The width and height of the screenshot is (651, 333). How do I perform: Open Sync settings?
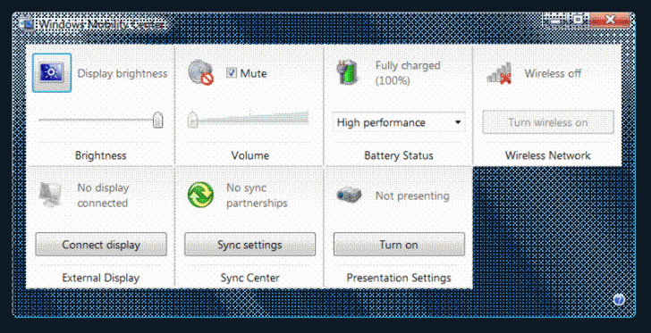click(x=249, y=245)
